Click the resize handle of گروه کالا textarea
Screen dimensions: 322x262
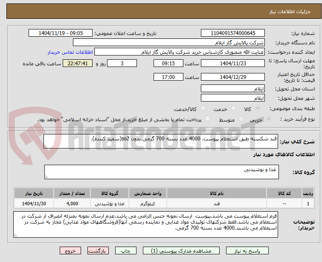coord(46,177)
